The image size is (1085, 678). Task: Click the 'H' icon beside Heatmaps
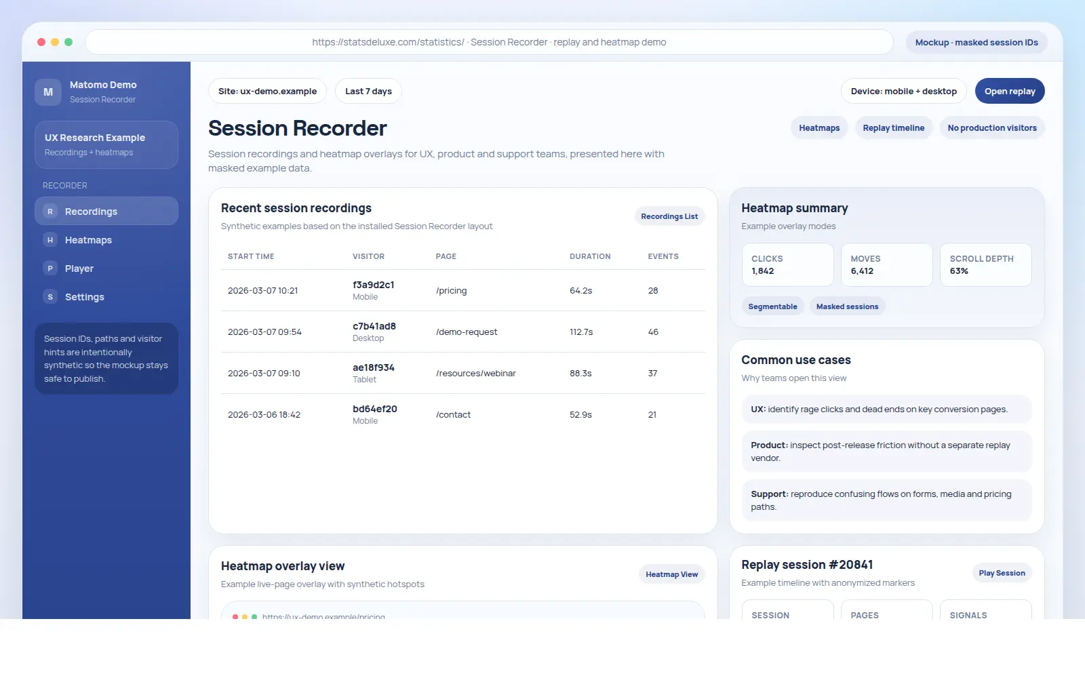coord(50,240)
